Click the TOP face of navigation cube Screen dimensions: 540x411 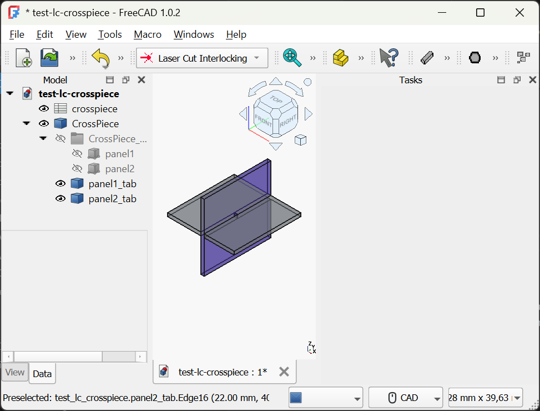tap(276, 99)
